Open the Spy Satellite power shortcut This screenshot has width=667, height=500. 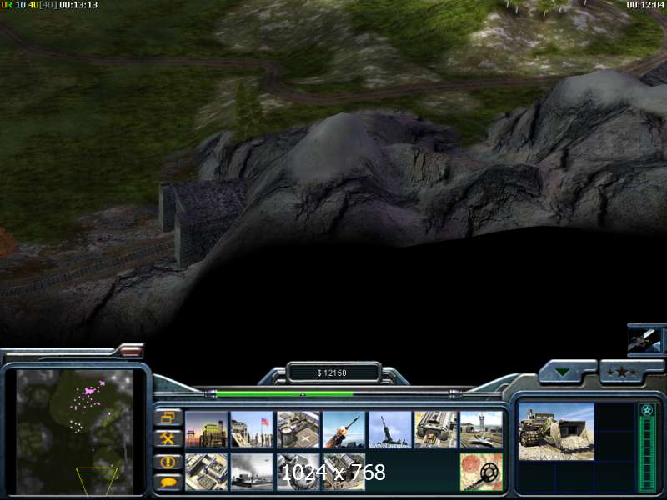[x=646, y=341]
